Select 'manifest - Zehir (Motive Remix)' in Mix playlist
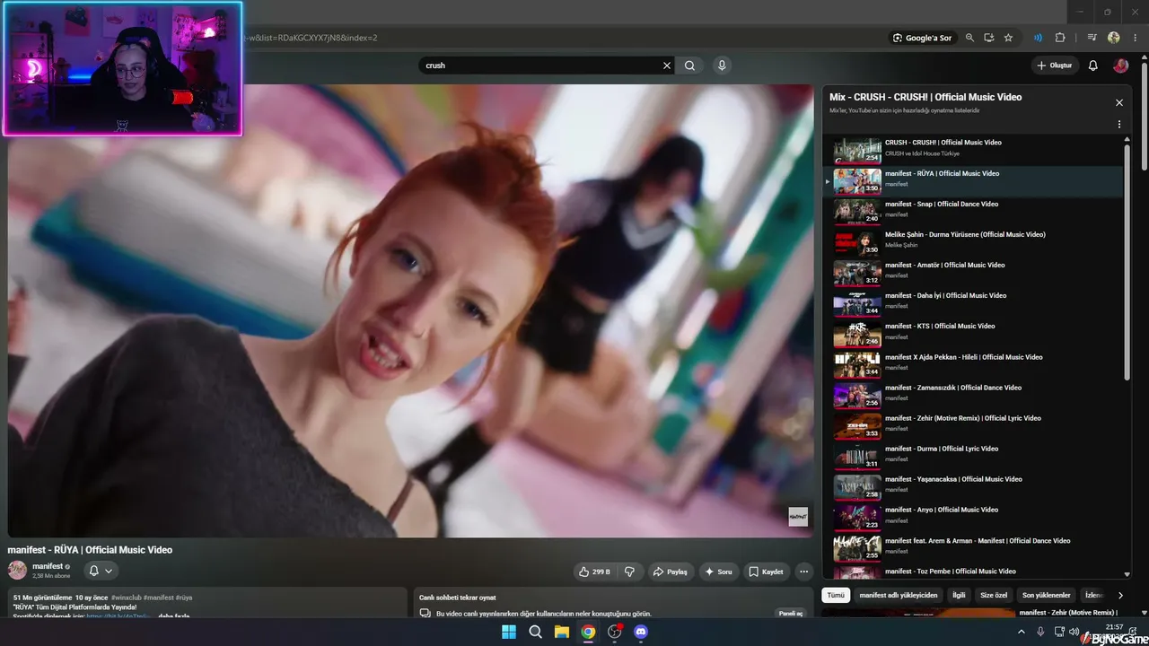Viewport: 1149px width, 646px height. 973,425
